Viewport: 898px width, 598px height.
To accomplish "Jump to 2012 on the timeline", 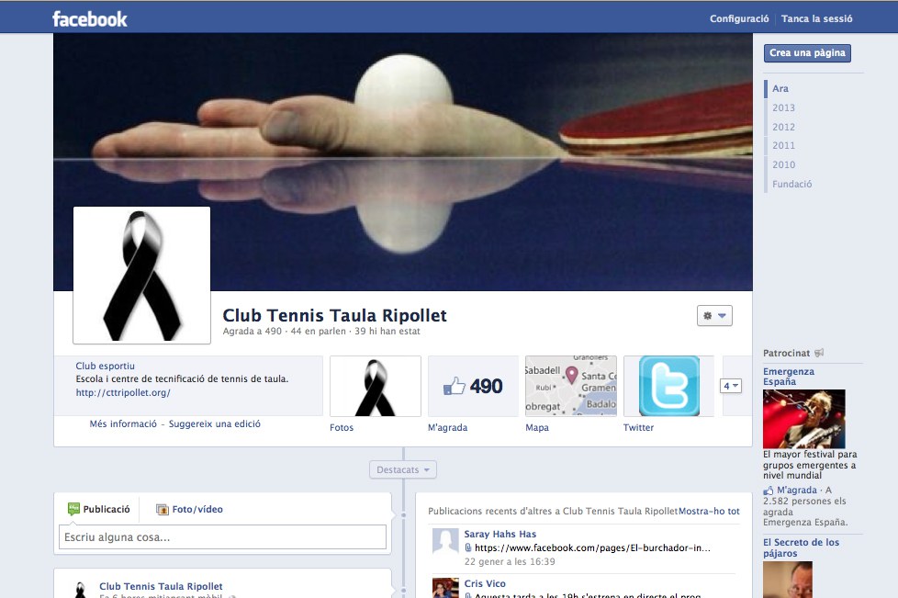I will point(783,127).
